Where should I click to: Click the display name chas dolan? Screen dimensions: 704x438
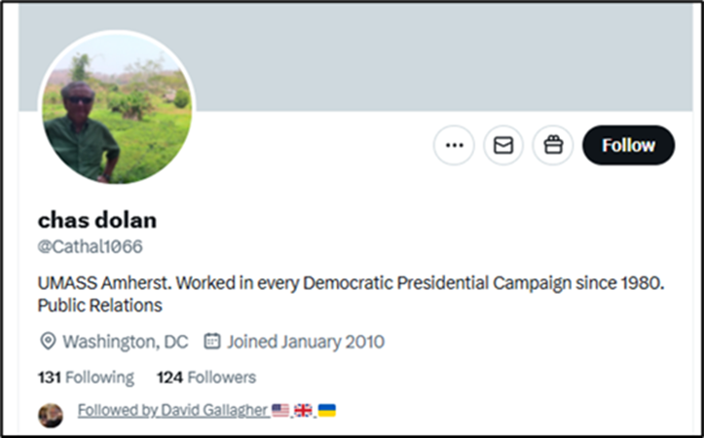pos(96,220)
